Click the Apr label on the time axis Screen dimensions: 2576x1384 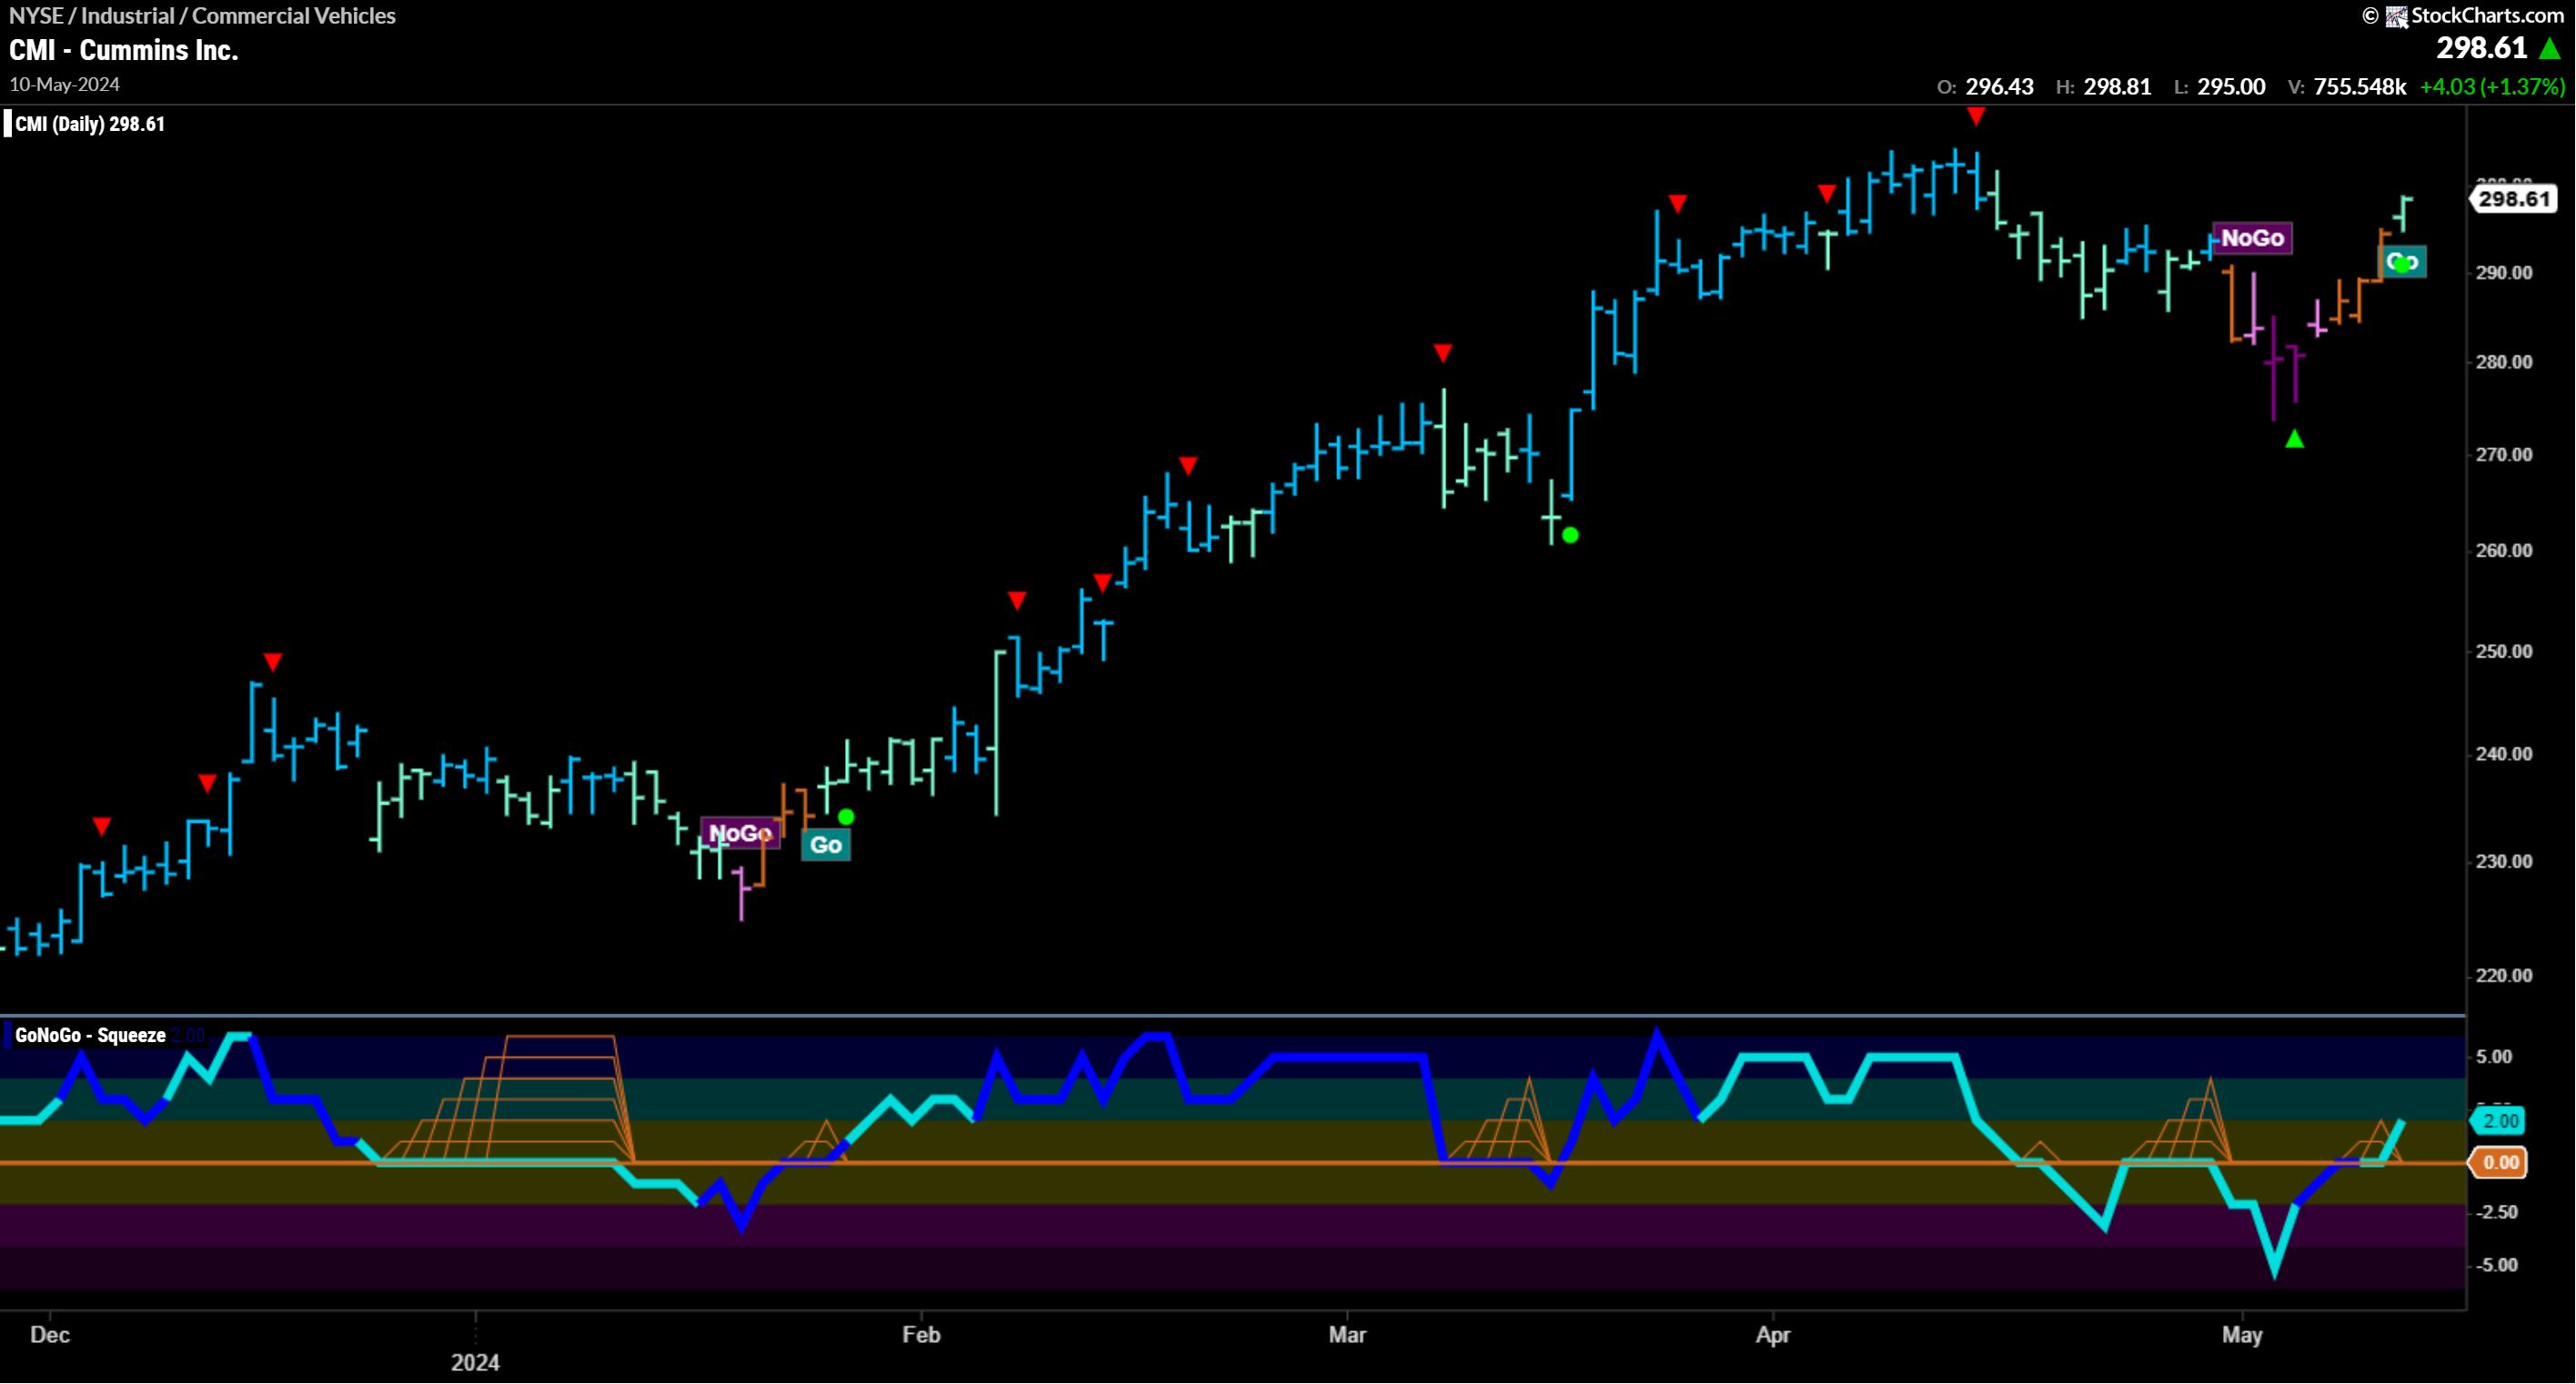tap(1773, 1334)
